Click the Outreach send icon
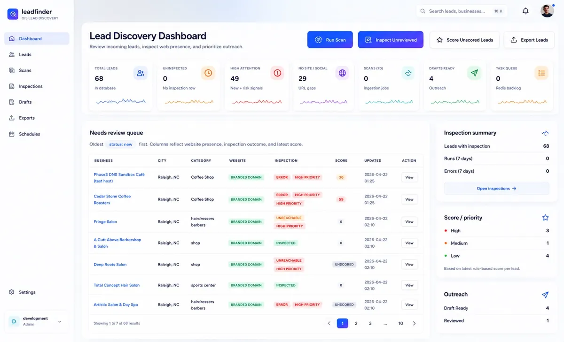 pyautogui.click(x=545, y=295)
